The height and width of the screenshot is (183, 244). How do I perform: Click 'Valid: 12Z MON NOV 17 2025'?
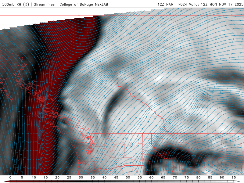(x=216, y=4)
